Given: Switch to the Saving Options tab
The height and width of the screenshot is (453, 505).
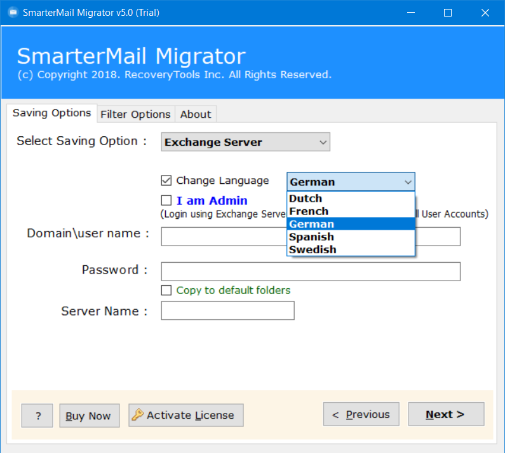Looking at the screenshot, I should [52, 113].
